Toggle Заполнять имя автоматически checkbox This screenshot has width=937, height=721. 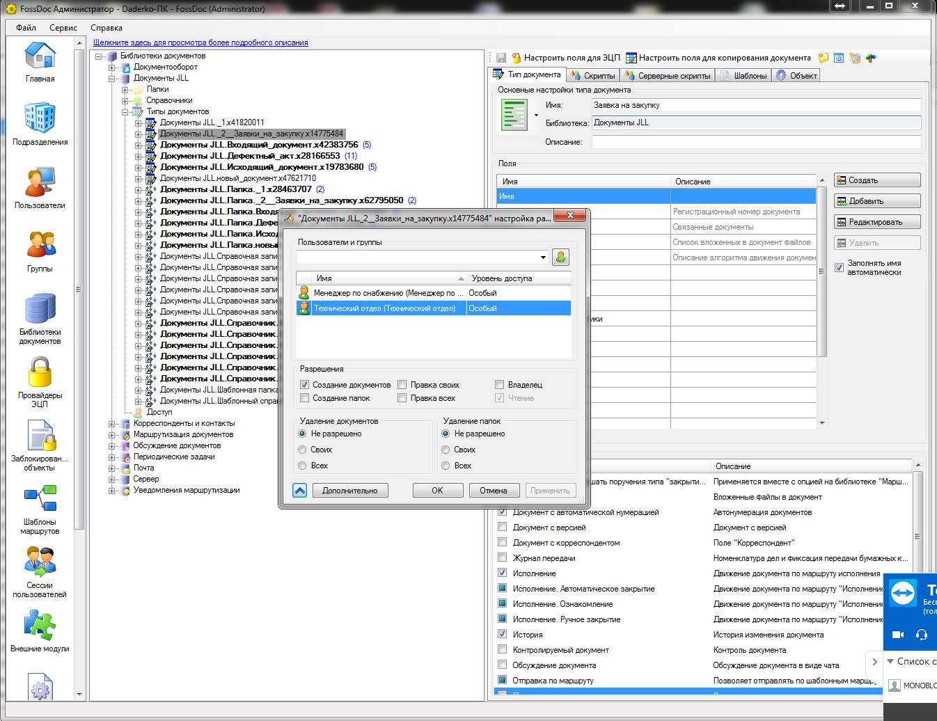839,267
